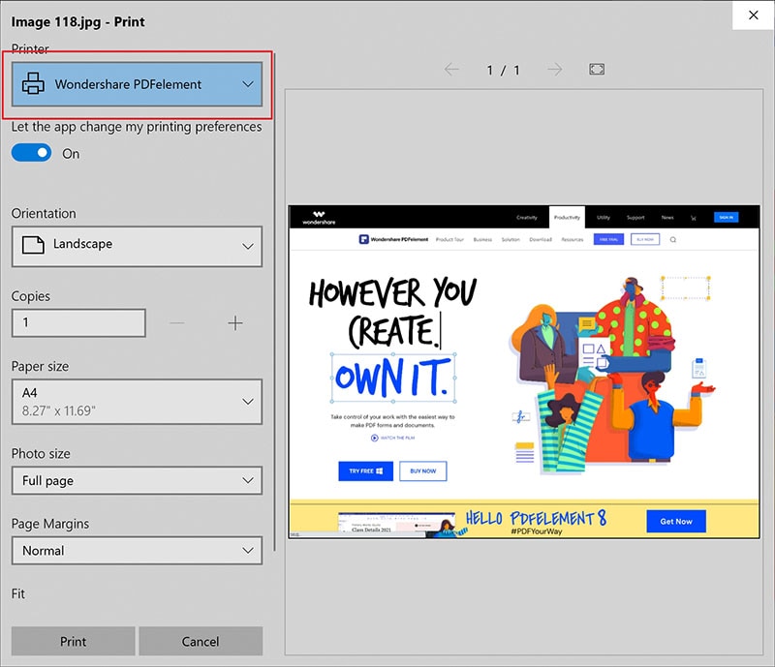Open the Landscape orientation dropdown

point(137,246)
